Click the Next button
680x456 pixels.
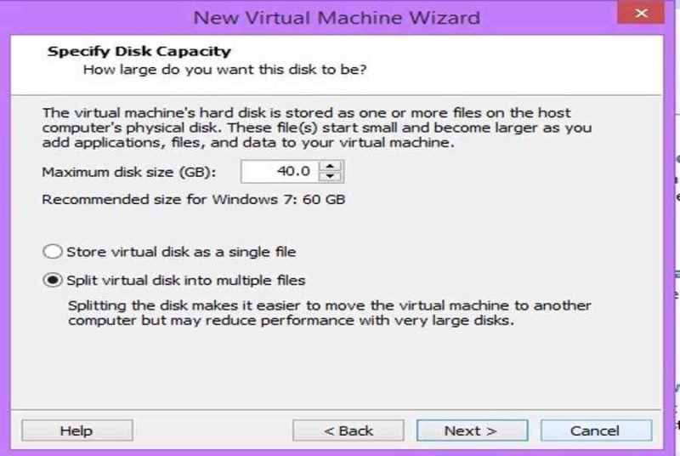tap(472, 430)
